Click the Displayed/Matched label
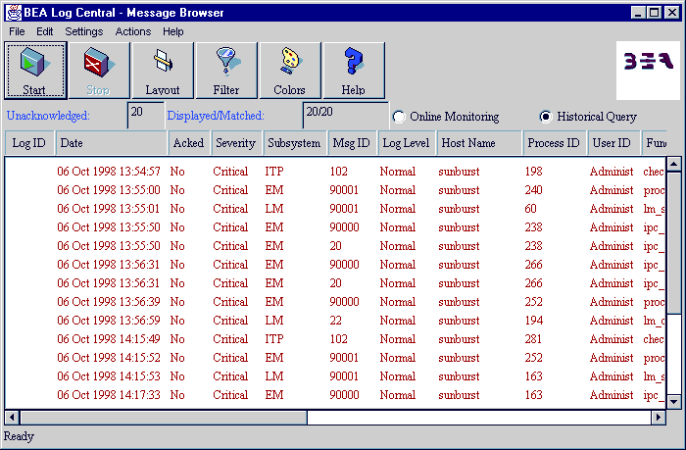Image resolution: width=686 pixels, height=450 pixels. (x=216, y=116)
